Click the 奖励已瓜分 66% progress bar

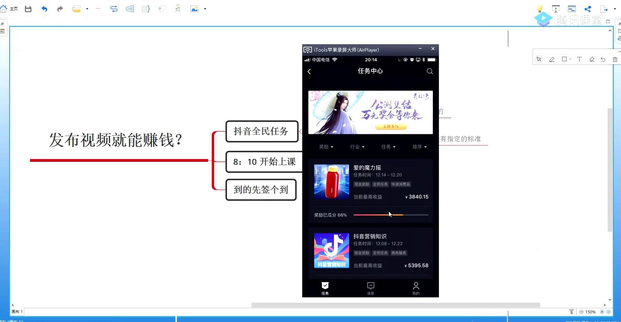(x=391, y=215)
